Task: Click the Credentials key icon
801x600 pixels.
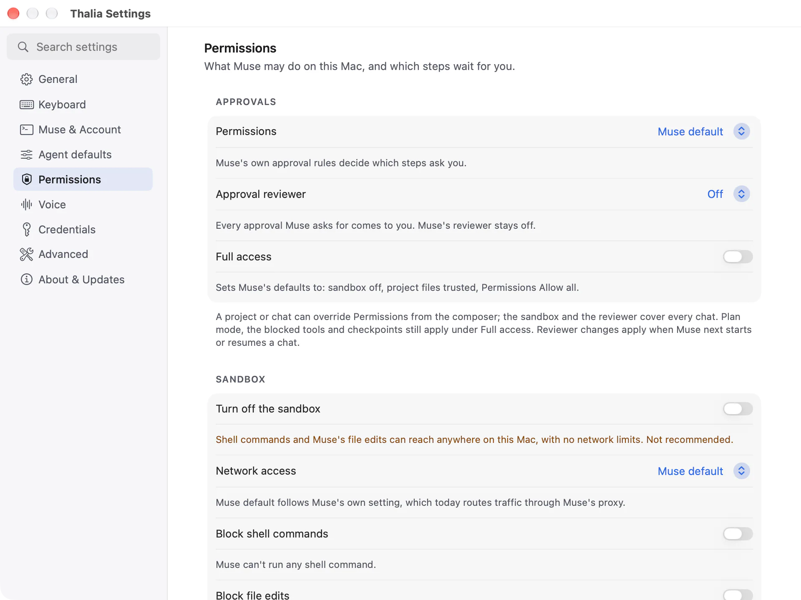Action: click(x=26, y=230)
